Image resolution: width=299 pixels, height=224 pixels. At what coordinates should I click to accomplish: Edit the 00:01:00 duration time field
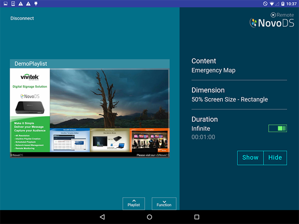pos(203,137)
